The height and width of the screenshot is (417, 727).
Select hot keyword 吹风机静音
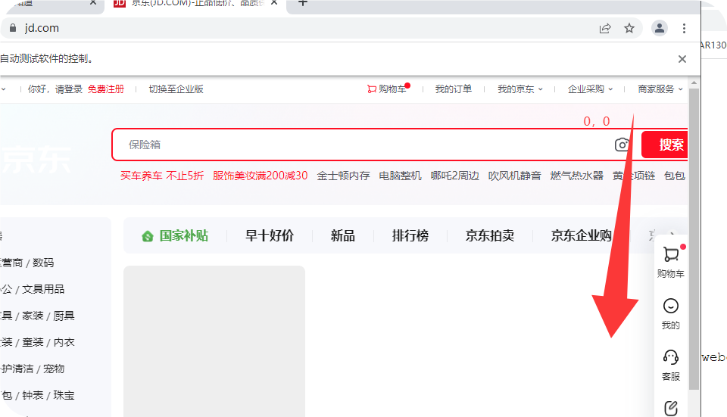pos(514,176)
